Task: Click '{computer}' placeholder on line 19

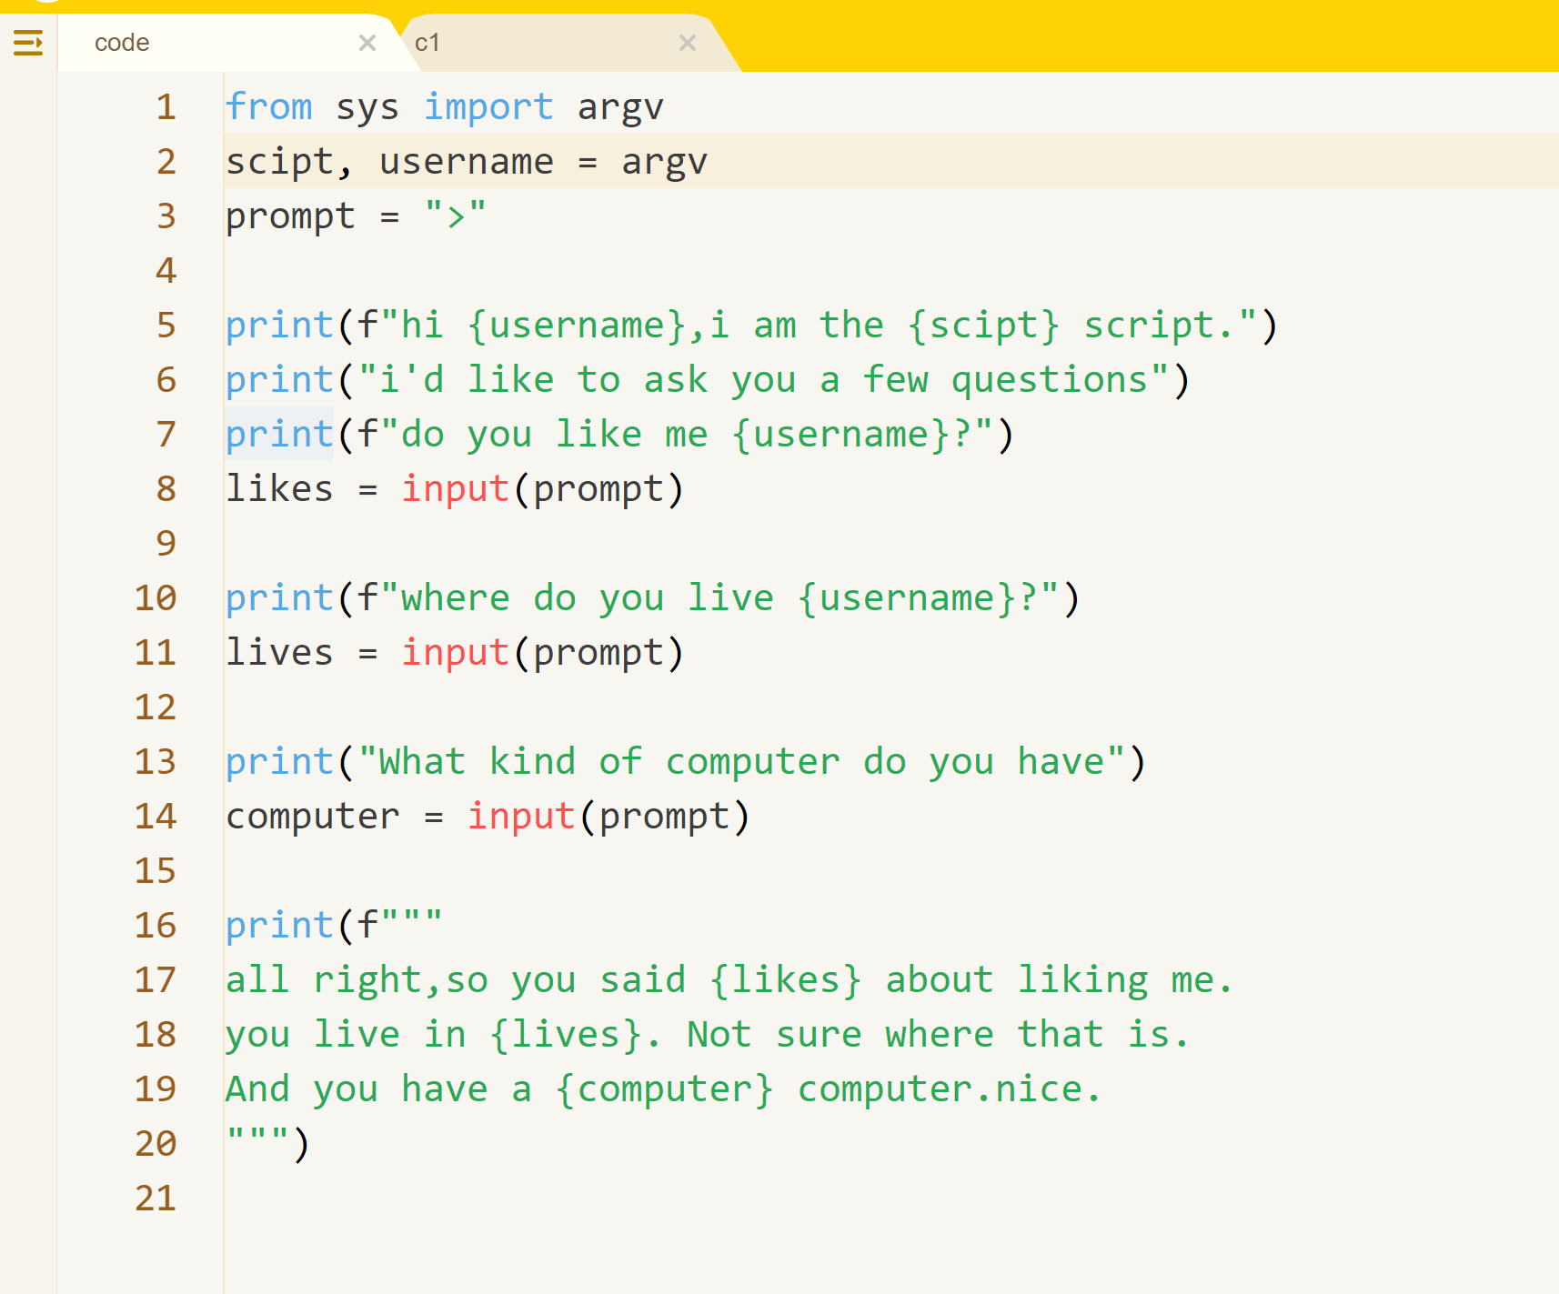Action: click(x=665, y=1089)
